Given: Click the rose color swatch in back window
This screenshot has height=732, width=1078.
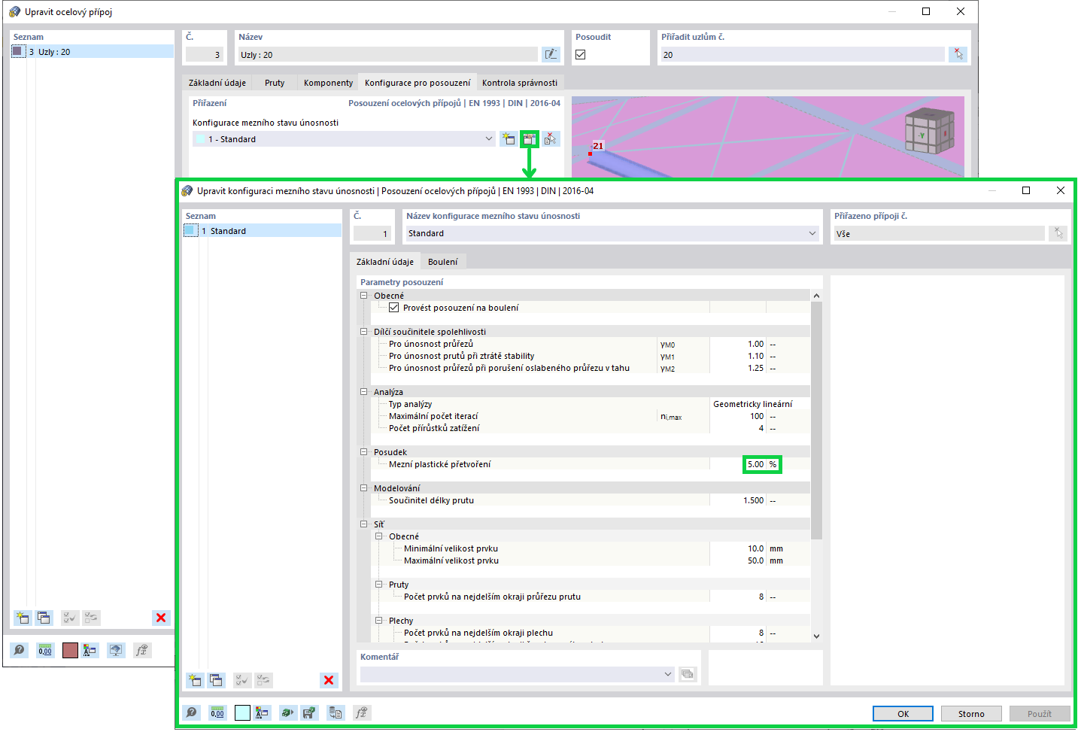Looking at the screenshot, I should 70,650.
